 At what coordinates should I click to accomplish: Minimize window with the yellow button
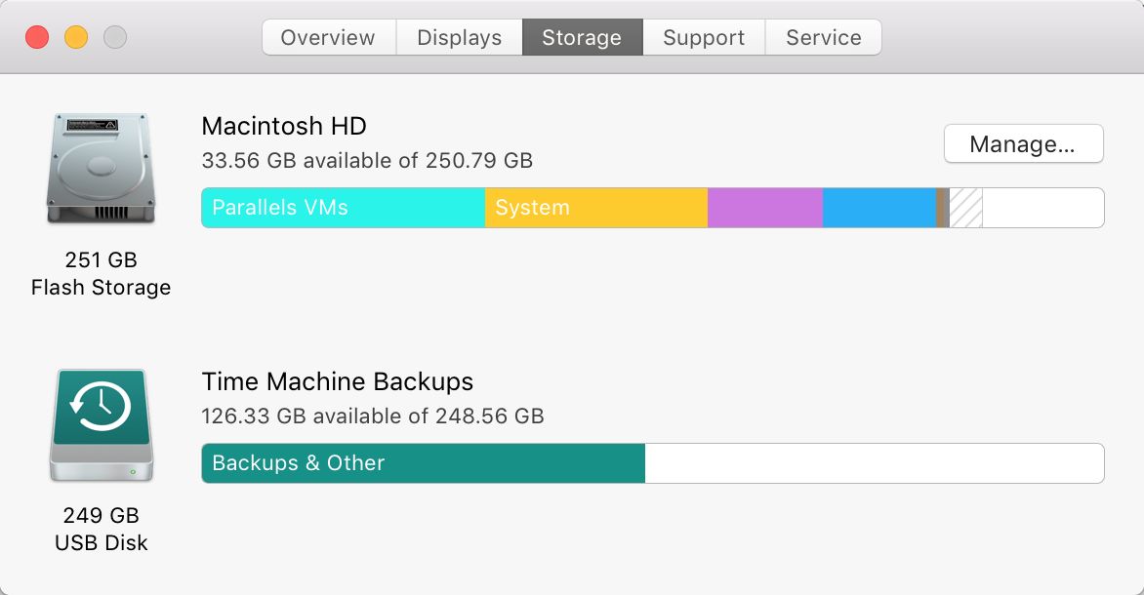click(76, 37)
